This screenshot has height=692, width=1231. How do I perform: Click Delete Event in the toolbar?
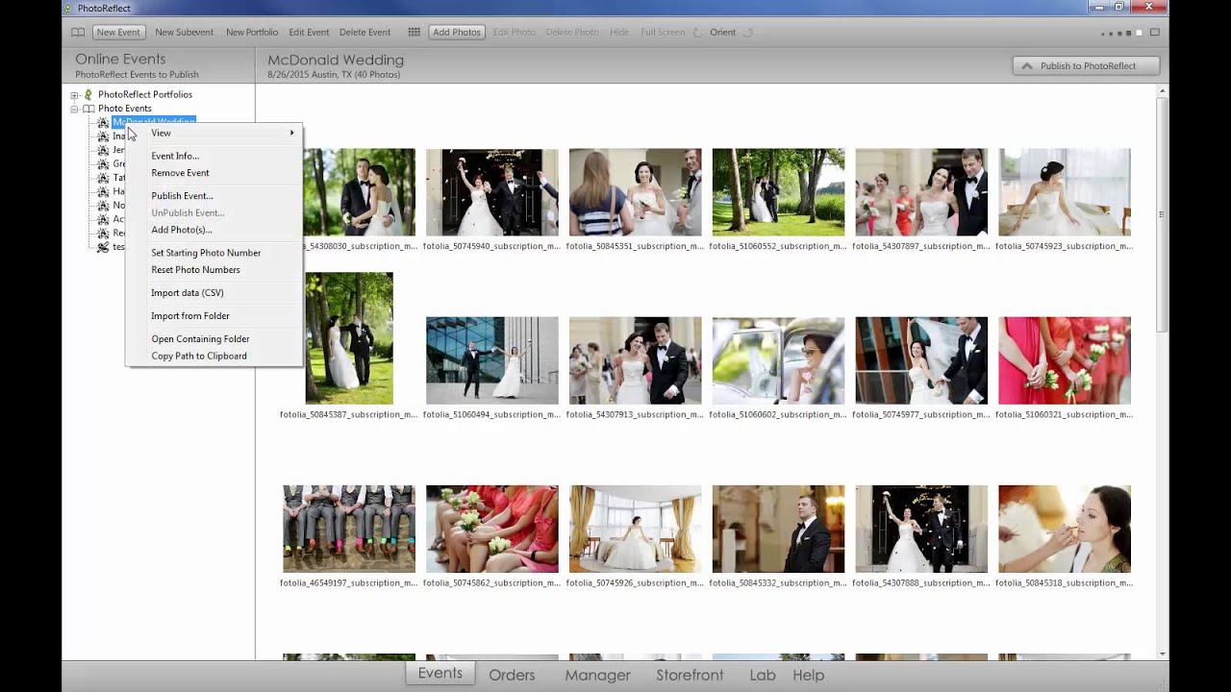click(x=364, y=32)
